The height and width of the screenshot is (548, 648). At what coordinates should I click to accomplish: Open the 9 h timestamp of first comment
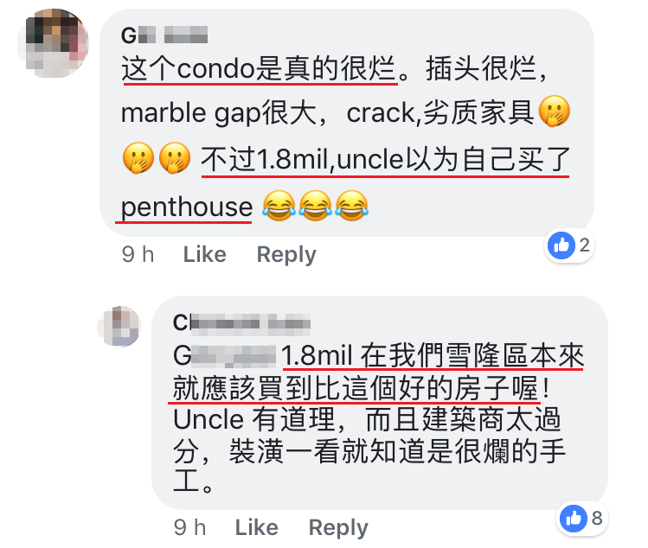pos(138,254)
